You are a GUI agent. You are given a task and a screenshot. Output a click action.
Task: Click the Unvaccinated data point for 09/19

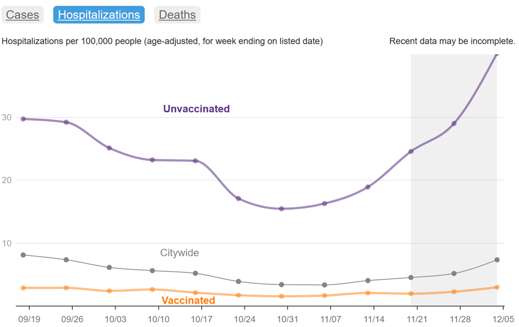point(23,119)
